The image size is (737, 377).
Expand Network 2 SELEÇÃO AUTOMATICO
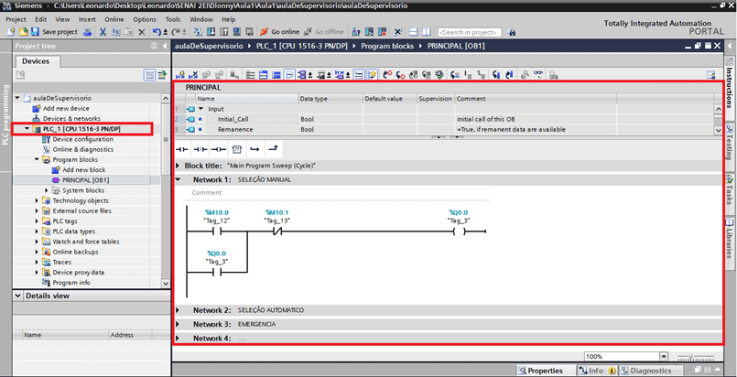pos(179,310)
